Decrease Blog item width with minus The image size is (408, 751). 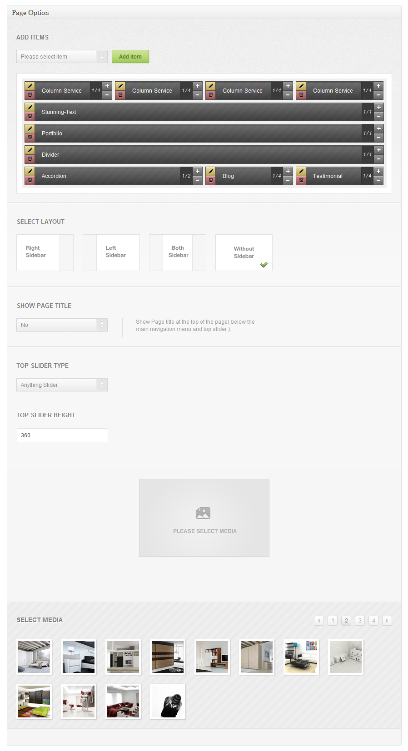288,181
